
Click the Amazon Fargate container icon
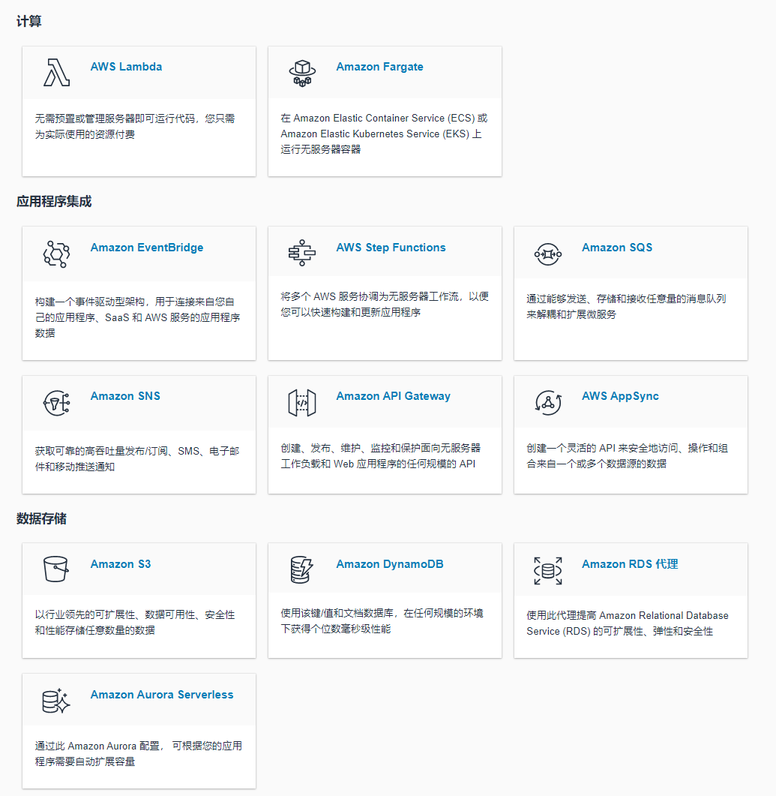pos(302,73)
